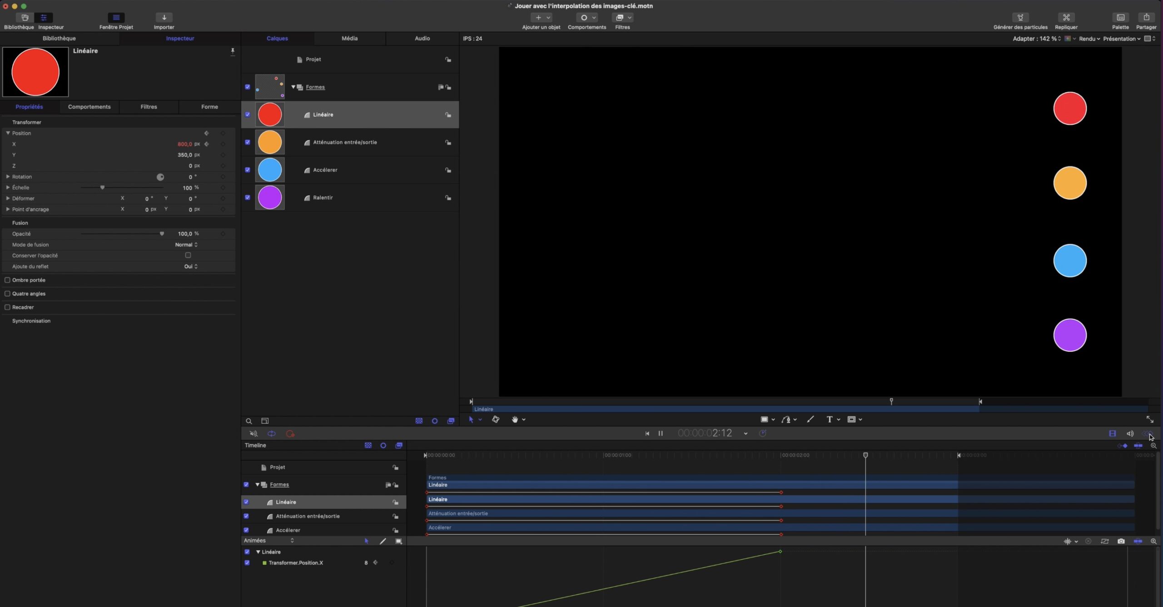Pin the inspector with the pin icon

(x=233, y=52)
